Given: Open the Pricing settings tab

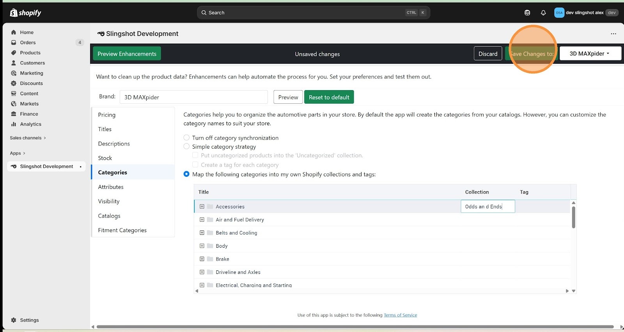Looking at the screenshot, I should pos(133,115).
